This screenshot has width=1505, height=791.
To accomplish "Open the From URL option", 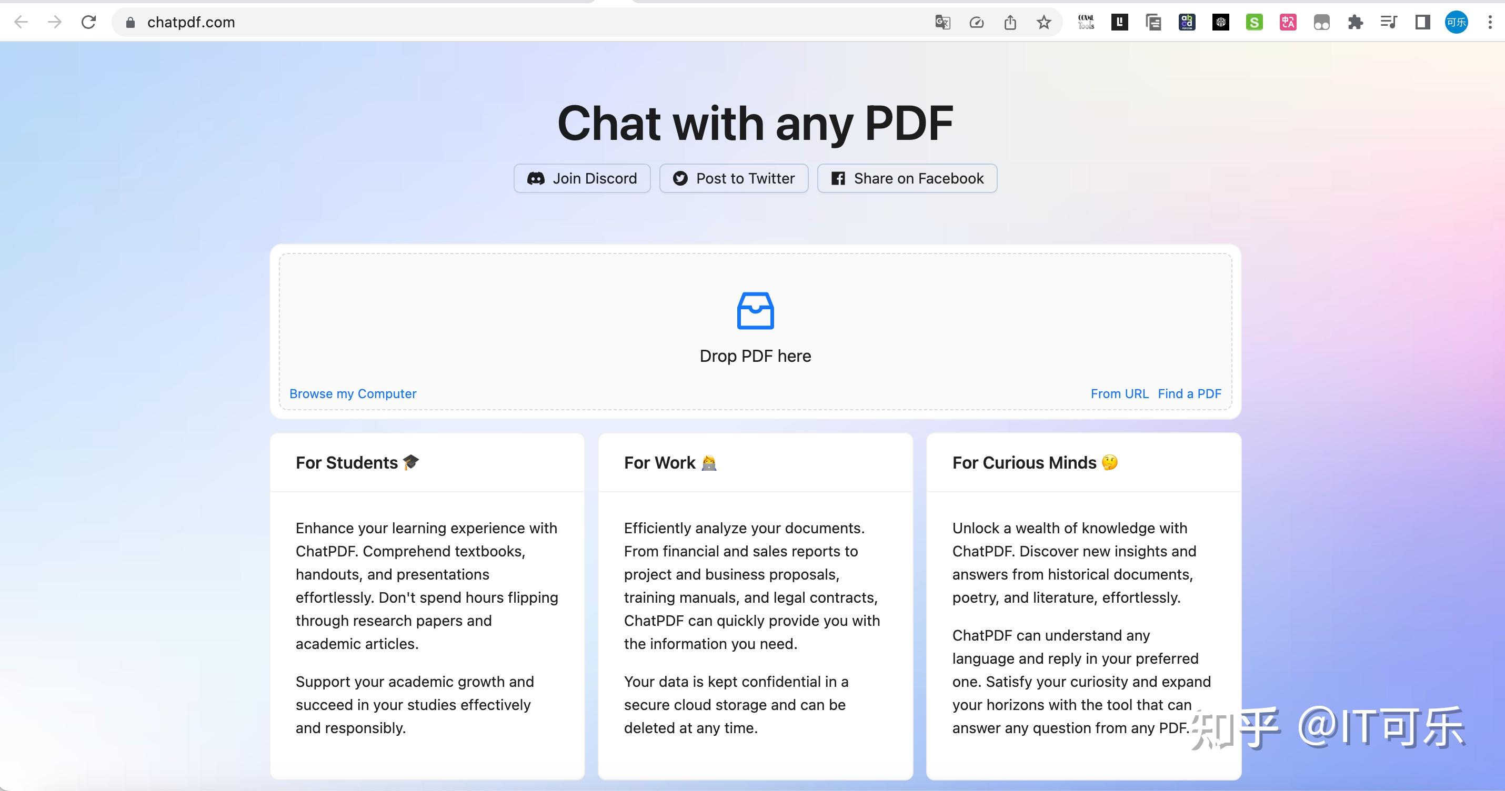I will click(x=1120, y=393).
